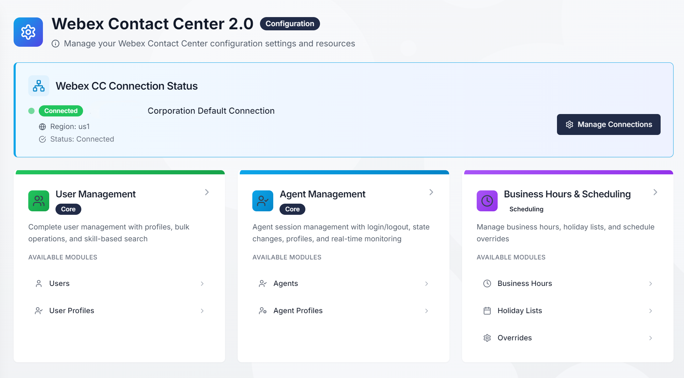
Task: Click the Webex Contact Center gear icon
Action: click(x=28, y=32)
